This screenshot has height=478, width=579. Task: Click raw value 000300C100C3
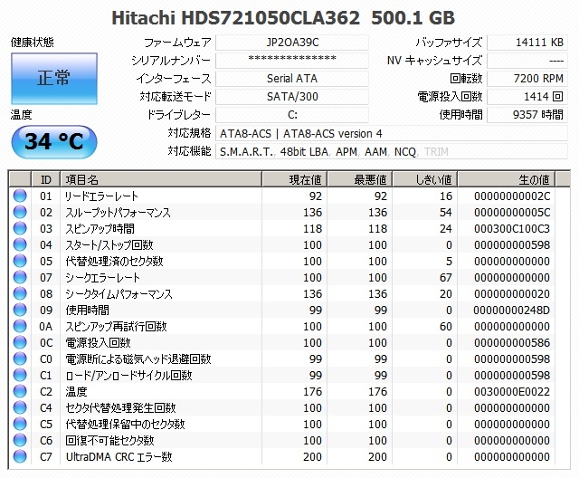512,228
